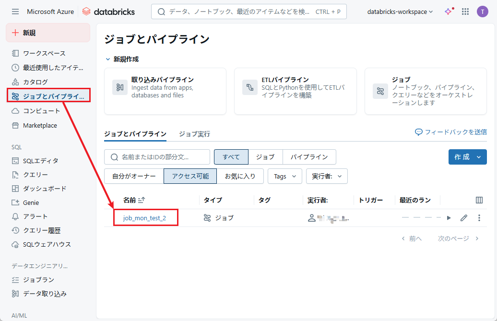Open the 実行者 dropdown filter
The image size is (497, 321).
click(327, 176)
